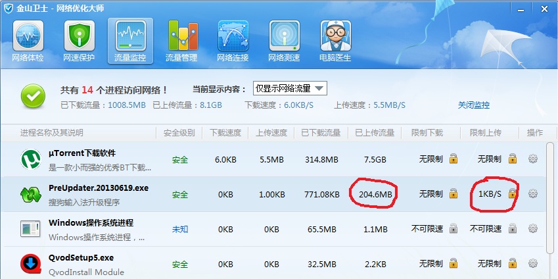
Task: Open settings gear for Windows操作系统进程 row
Action: [533, 228]
